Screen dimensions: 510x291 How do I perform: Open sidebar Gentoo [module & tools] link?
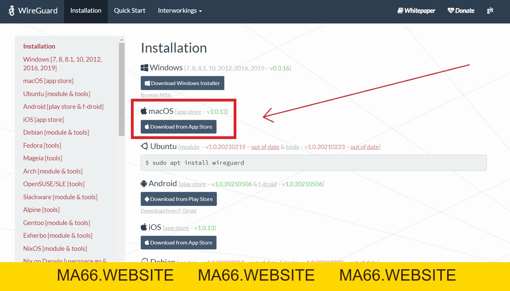(57, 223)
